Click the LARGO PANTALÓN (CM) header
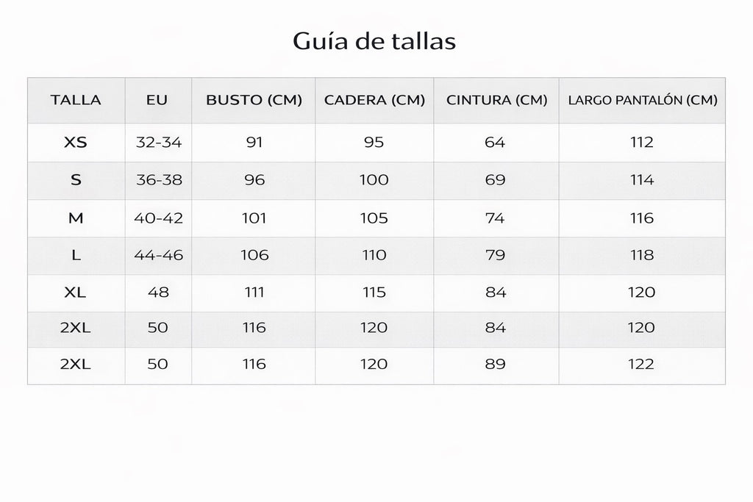753x502 pixels. (x=643, y=100)
